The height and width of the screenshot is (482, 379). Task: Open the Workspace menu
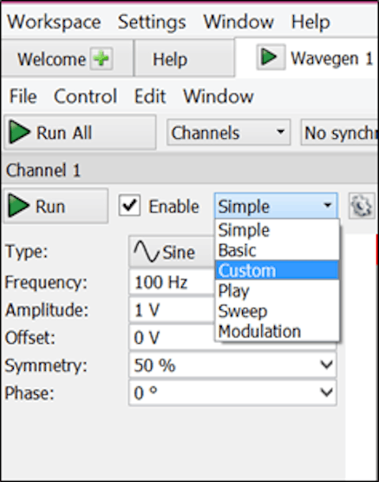[x=54, y=22]
